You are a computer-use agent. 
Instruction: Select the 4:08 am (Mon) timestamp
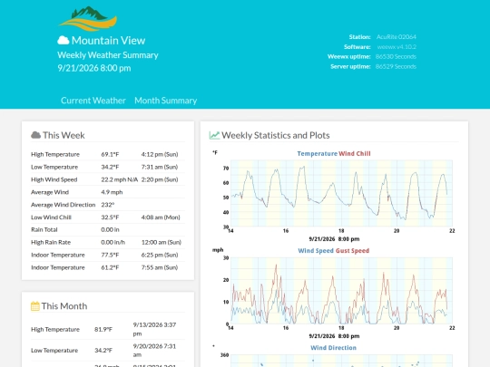pos(161,217)
